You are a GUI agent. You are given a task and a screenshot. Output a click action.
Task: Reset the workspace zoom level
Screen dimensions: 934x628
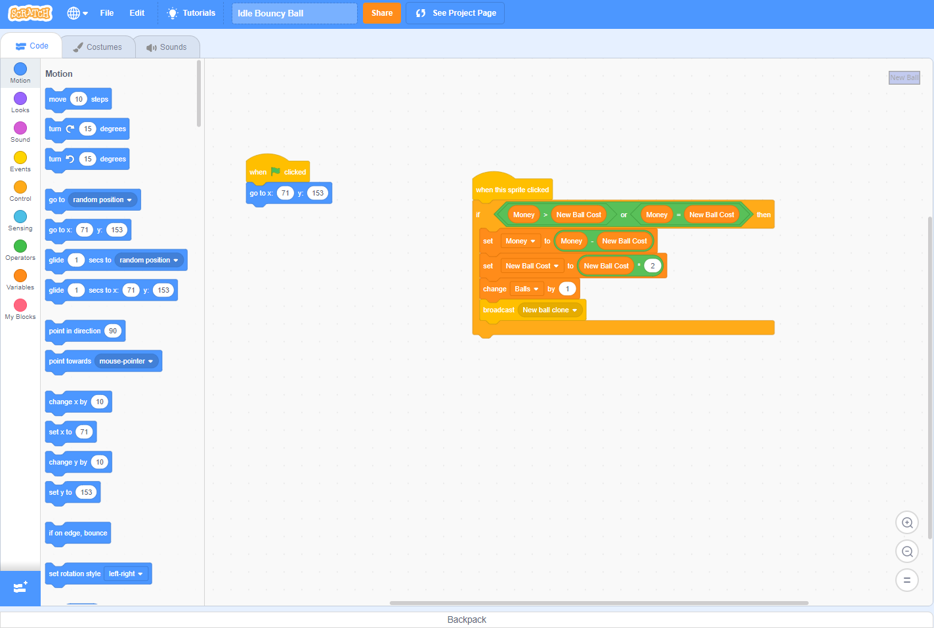(907, 580)
